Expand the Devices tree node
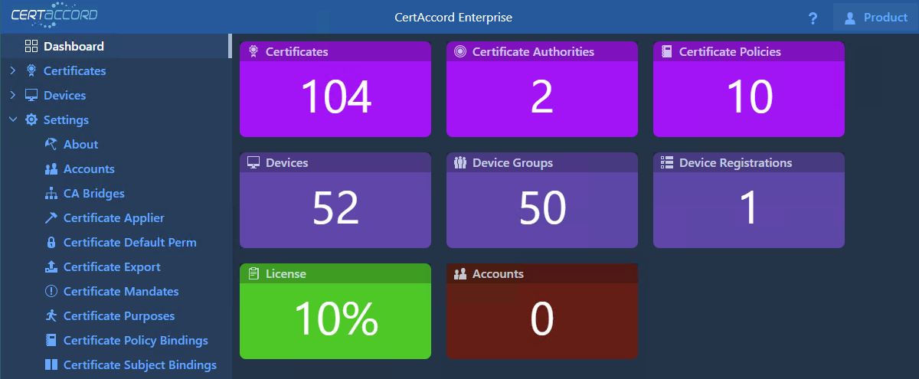Image resolution: width=919 pixels, height=379 pixels. pos(12,95)
